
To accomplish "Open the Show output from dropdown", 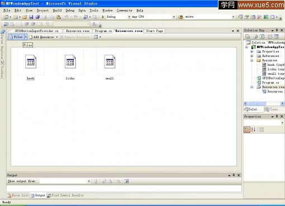I will coord(89,181).
